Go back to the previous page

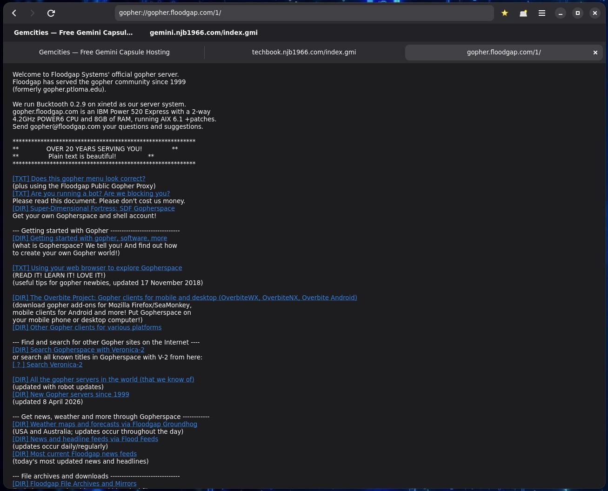[14, 13]
